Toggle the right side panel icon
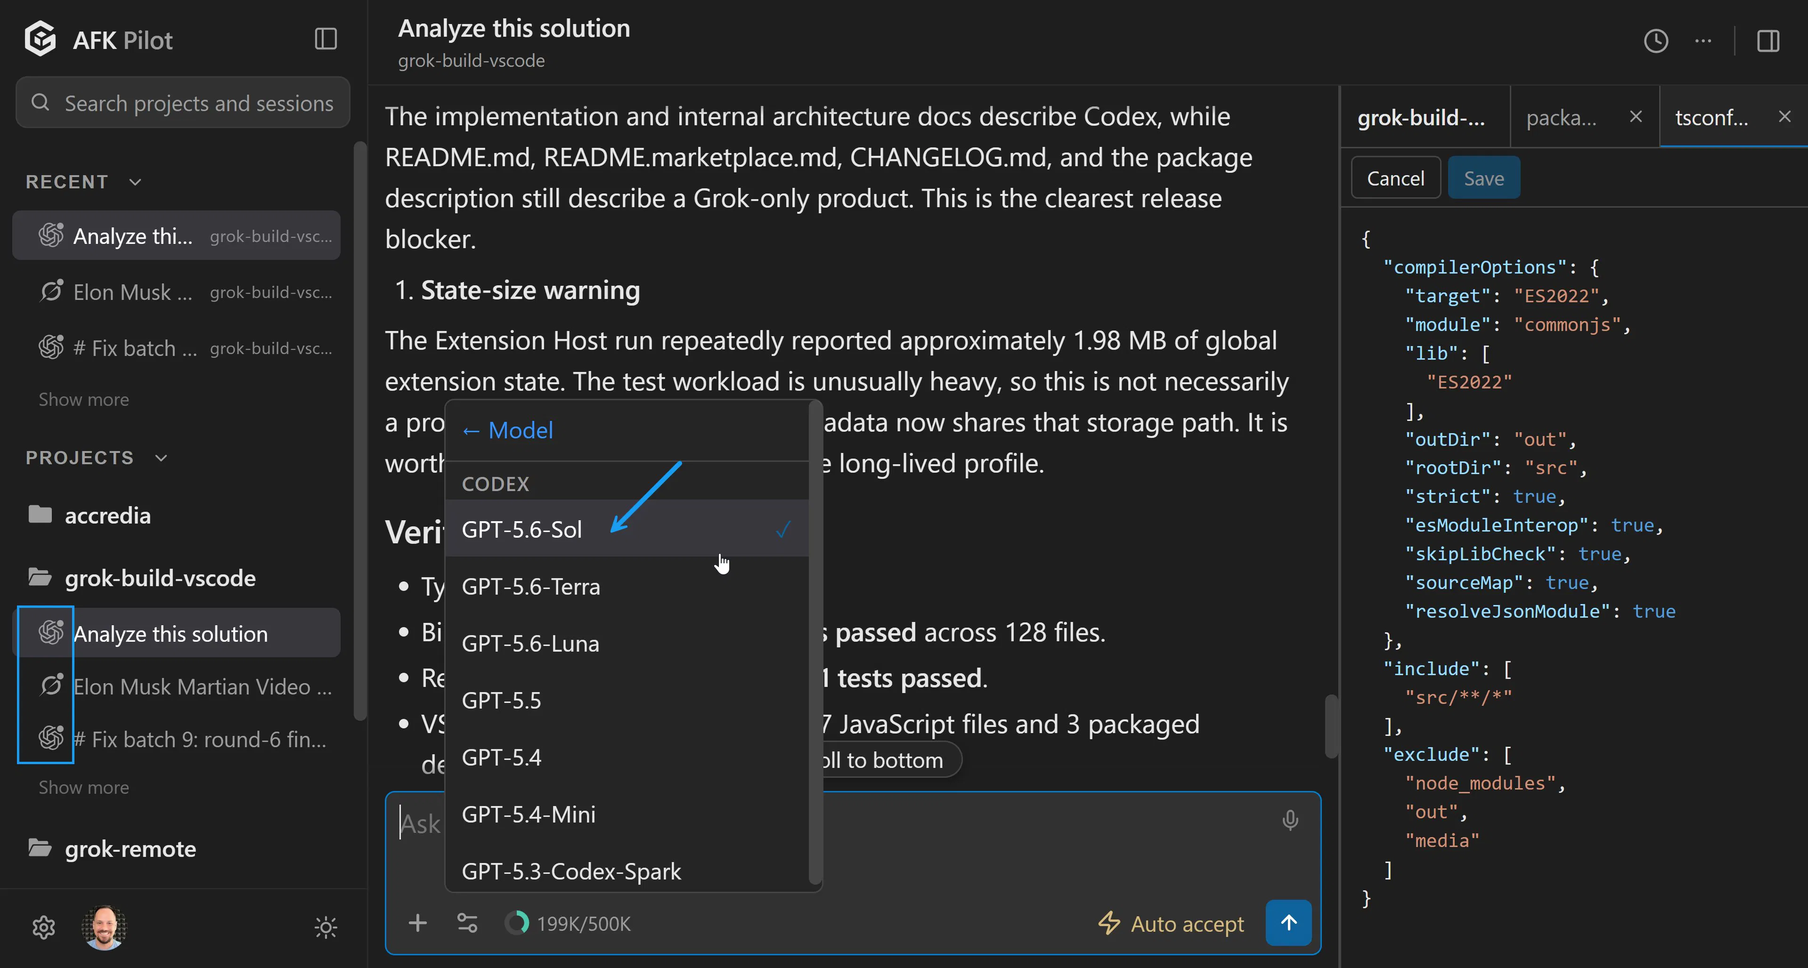Image resolution: width=1808 pixels, height=968 pixels. click(1768, 40)
